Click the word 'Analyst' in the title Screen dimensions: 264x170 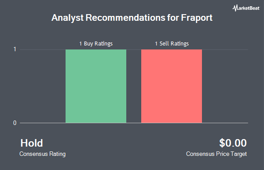[x=67, y=18]
